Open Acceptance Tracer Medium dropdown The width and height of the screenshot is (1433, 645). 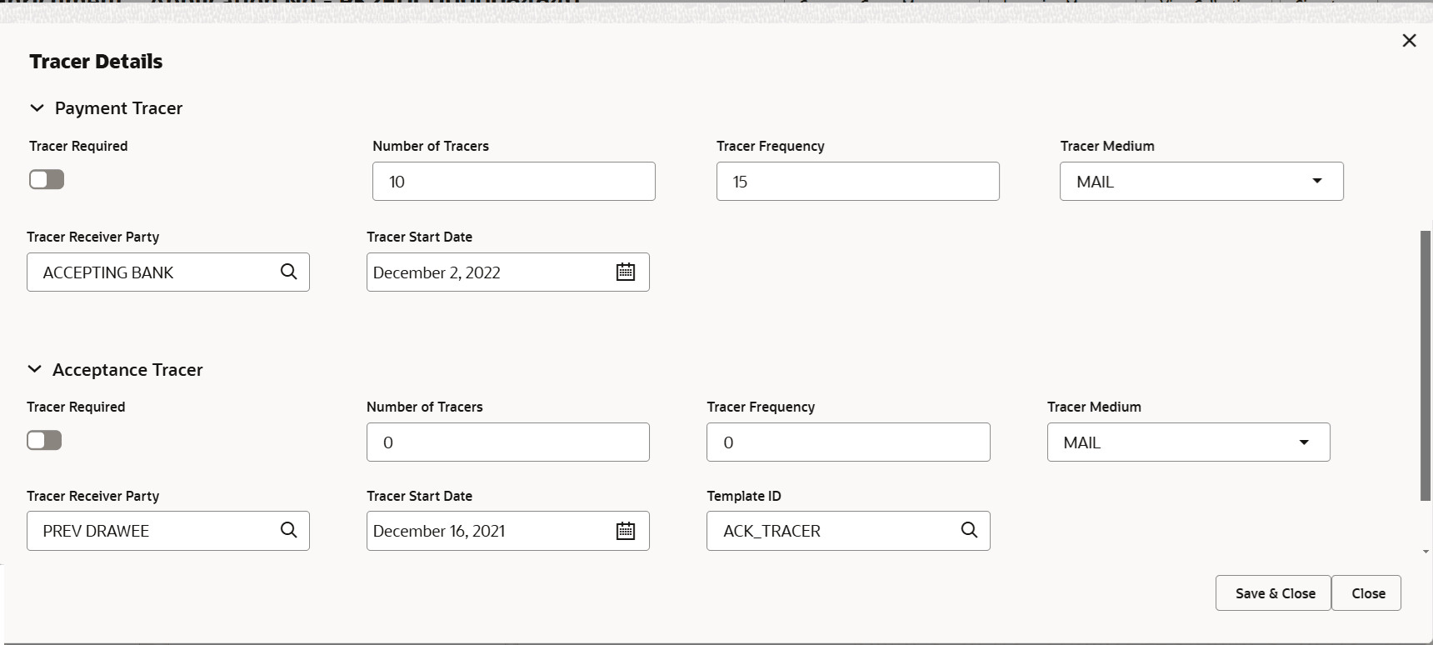1304,442
